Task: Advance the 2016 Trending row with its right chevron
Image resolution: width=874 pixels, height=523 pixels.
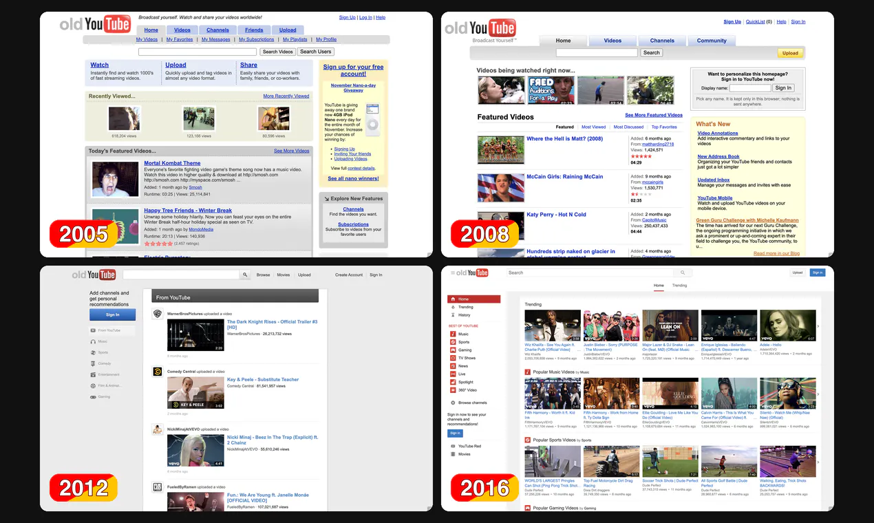Action: pos(818,326)
